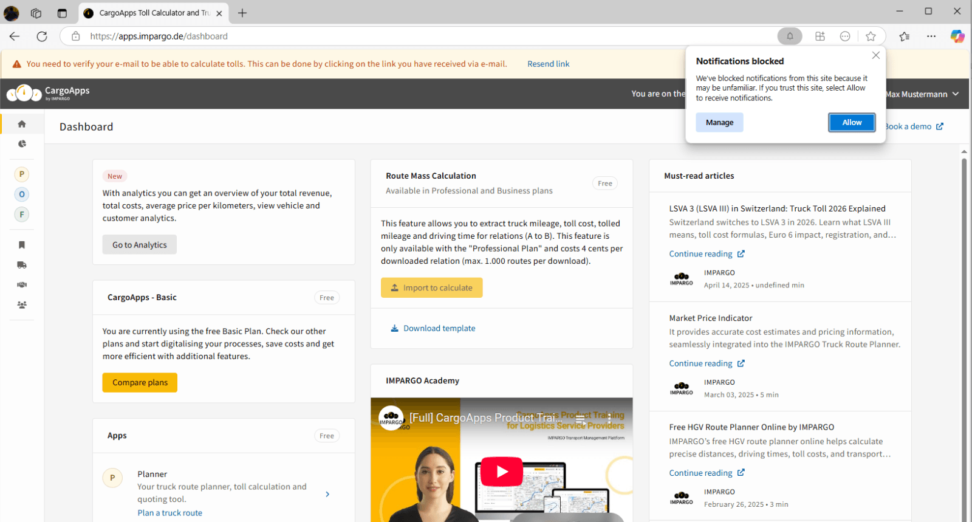Open the analytics pie chart sidebar icon
The width and height of the screenshot is (972, 522).
tap(22, 144)
